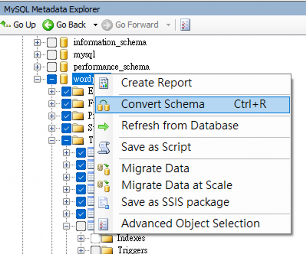
Task: Select the performance_schema database item
Action: click(x=111, y=67)
